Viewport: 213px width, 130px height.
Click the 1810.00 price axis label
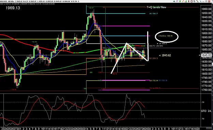(206, 70)
